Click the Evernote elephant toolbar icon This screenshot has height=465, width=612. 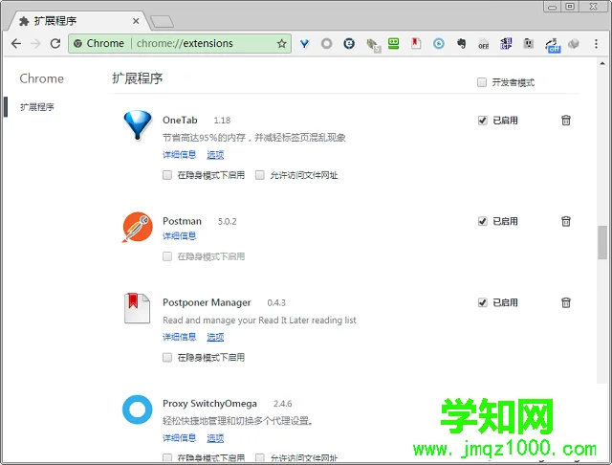[461, 44]
